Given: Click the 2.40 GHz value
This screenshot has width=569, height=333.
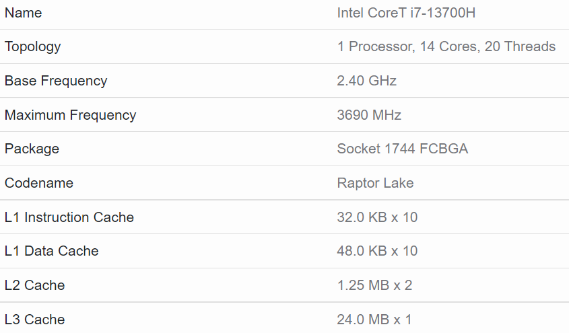Looking at the screenshot, I should coord(366,81).
